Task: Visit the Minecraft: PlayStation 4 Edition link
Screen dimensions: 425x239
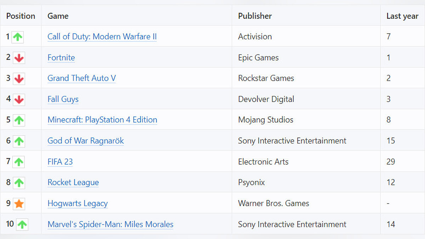Action: coord(102,120)
